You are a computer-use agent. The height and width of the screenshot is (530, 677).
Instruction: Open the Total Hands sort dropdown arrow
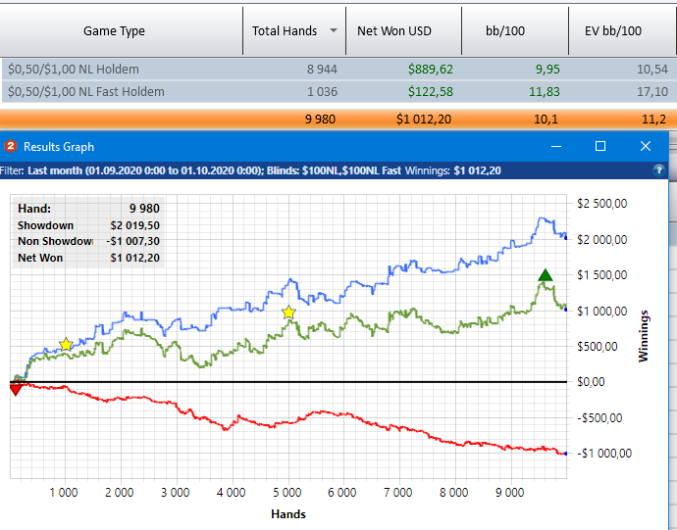coord(334,30)
